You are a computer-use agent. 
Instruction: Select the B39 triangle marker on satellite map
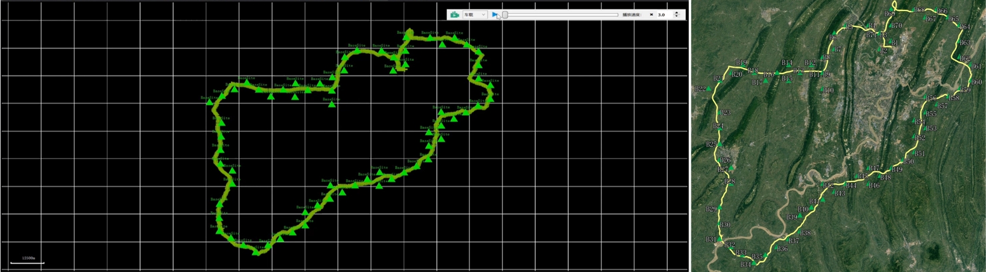point(800,215)
